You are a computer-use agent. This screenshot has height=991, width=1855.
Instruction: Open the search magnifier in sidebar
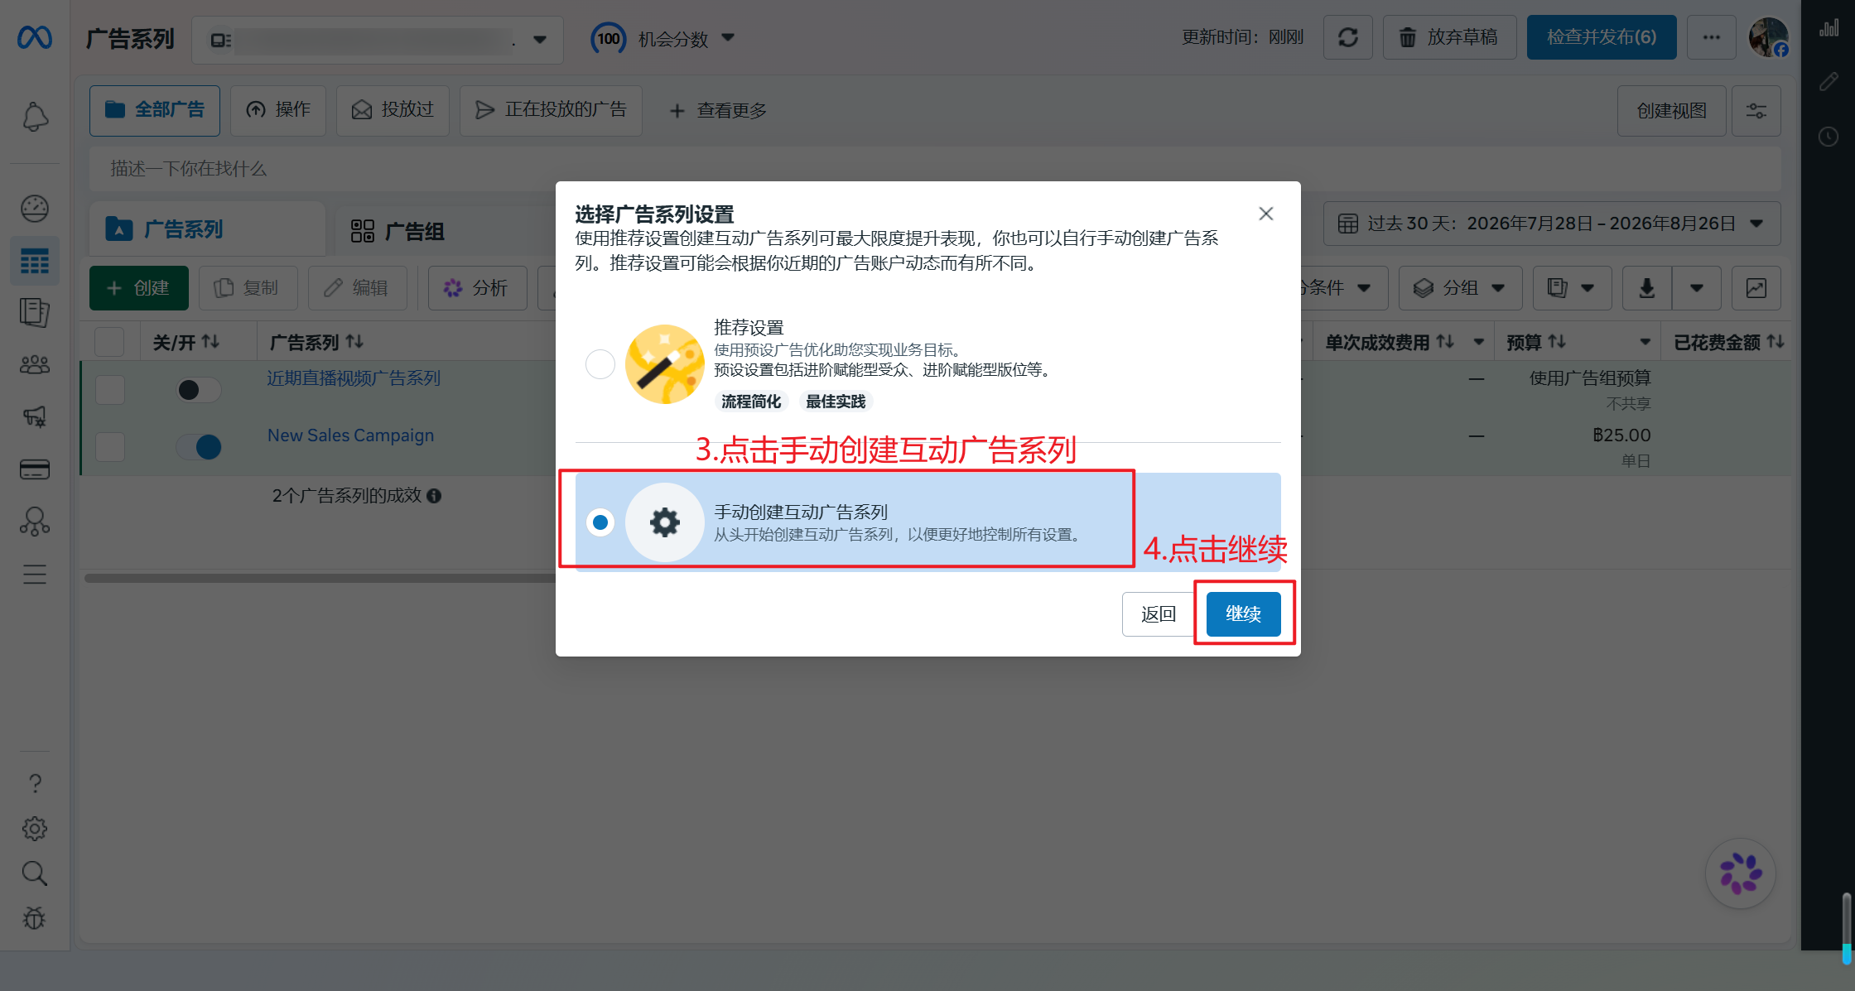(x=35, y=873)
